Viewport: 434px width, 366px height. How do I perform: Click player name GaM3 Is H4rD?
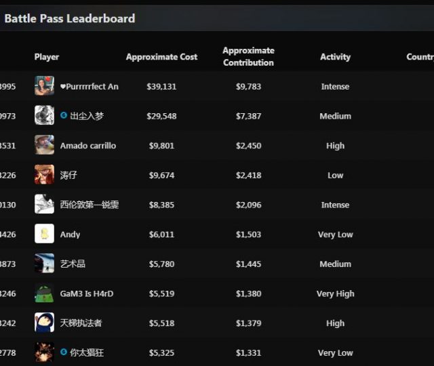pos(87,293)
